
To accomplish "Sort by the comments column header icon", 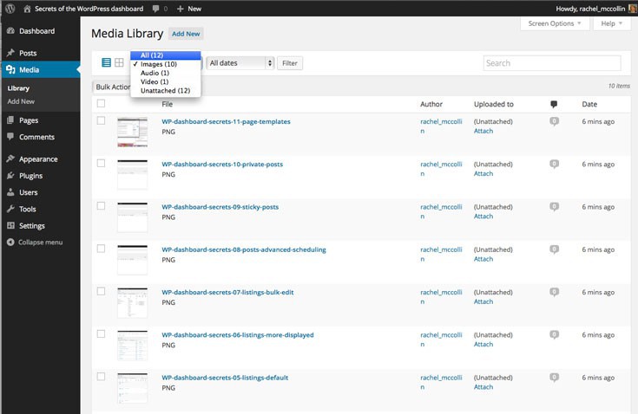I will [554, 104].
